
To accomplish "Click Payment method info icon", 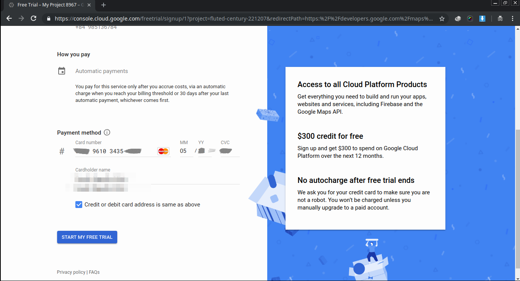I will coord(107,132).
